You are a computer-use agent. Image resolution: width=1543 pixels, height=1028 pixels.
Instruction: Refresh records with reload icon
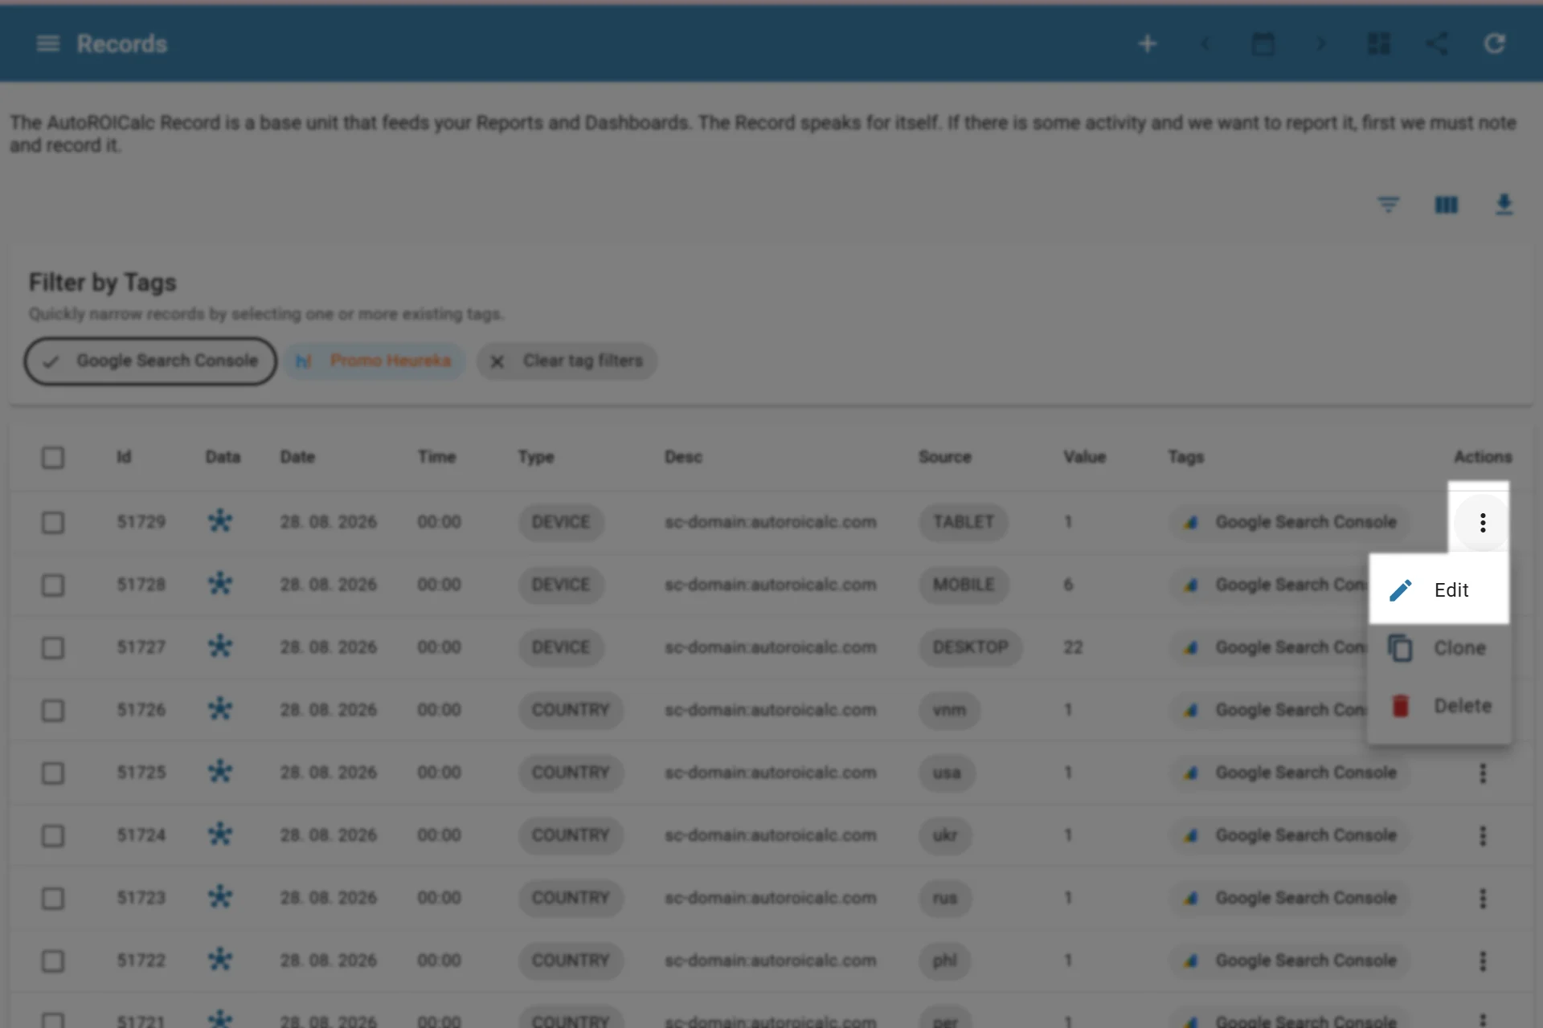[1495, 43]
